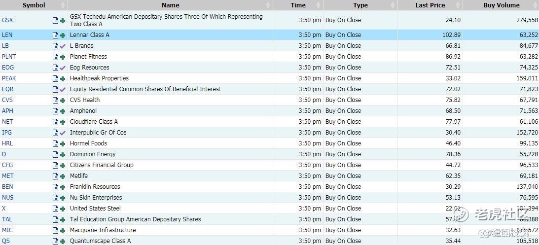Open the document icon for EOG
Image resolution: width=539 pixels, height=245 pixels.
pos(55,68)
